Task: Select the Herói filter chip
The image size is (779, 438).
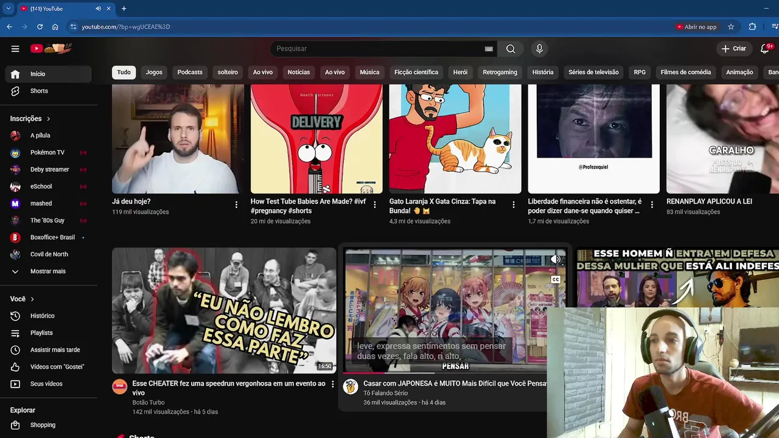Action: tap(461, 72)
